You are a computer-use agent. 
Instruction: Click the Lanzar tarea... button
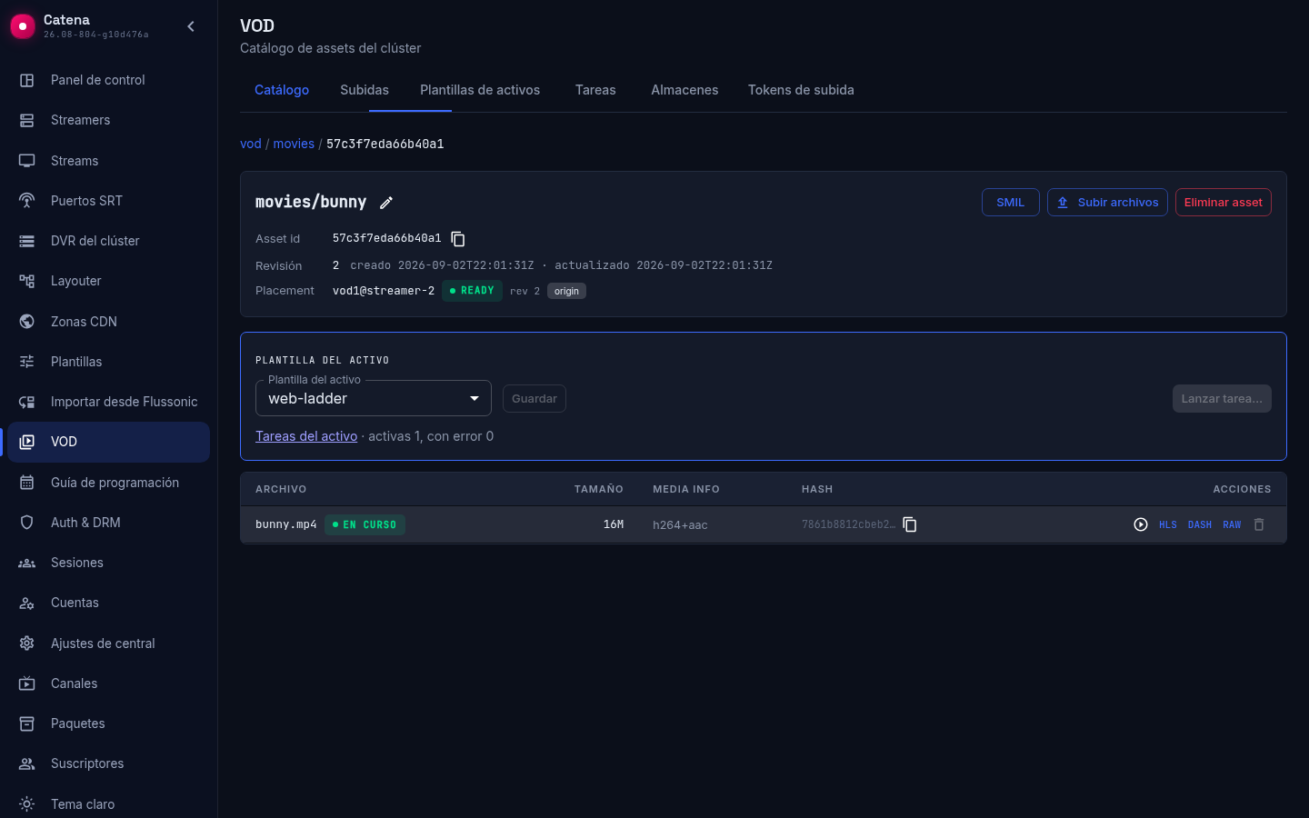coord(1222,399)
